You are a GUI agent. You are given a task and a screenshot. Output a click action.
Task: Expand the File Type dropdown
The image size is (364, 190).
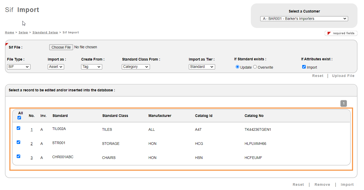(x=19, y=67)
